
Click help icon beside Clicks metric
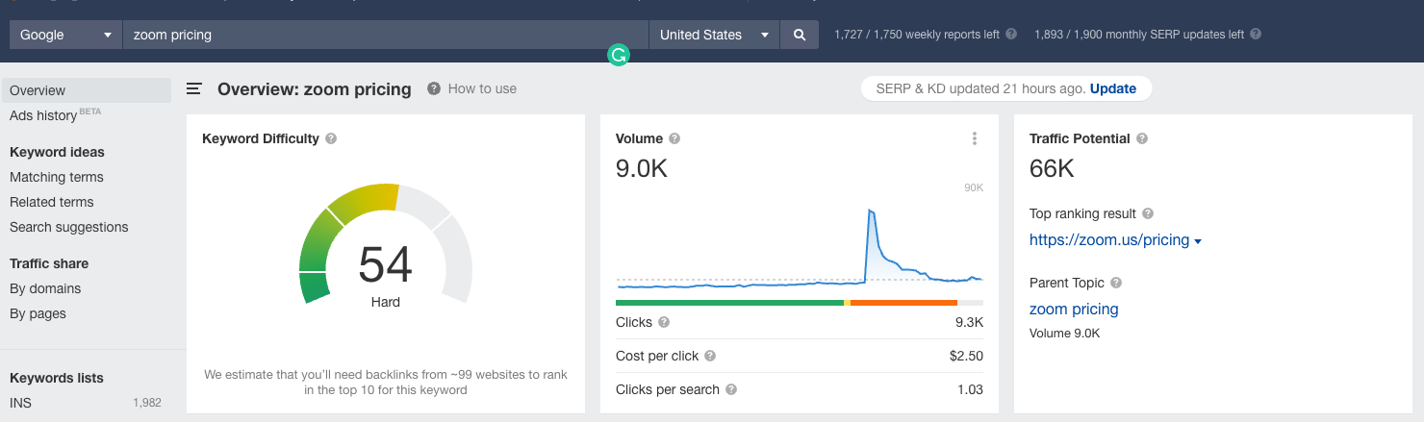coord(664,322)
